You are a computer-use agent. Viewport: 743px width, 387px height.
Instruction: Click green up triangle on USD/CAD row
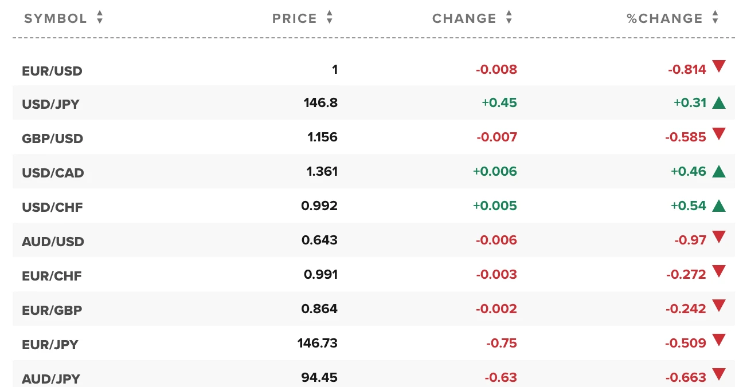click(719, 171)
